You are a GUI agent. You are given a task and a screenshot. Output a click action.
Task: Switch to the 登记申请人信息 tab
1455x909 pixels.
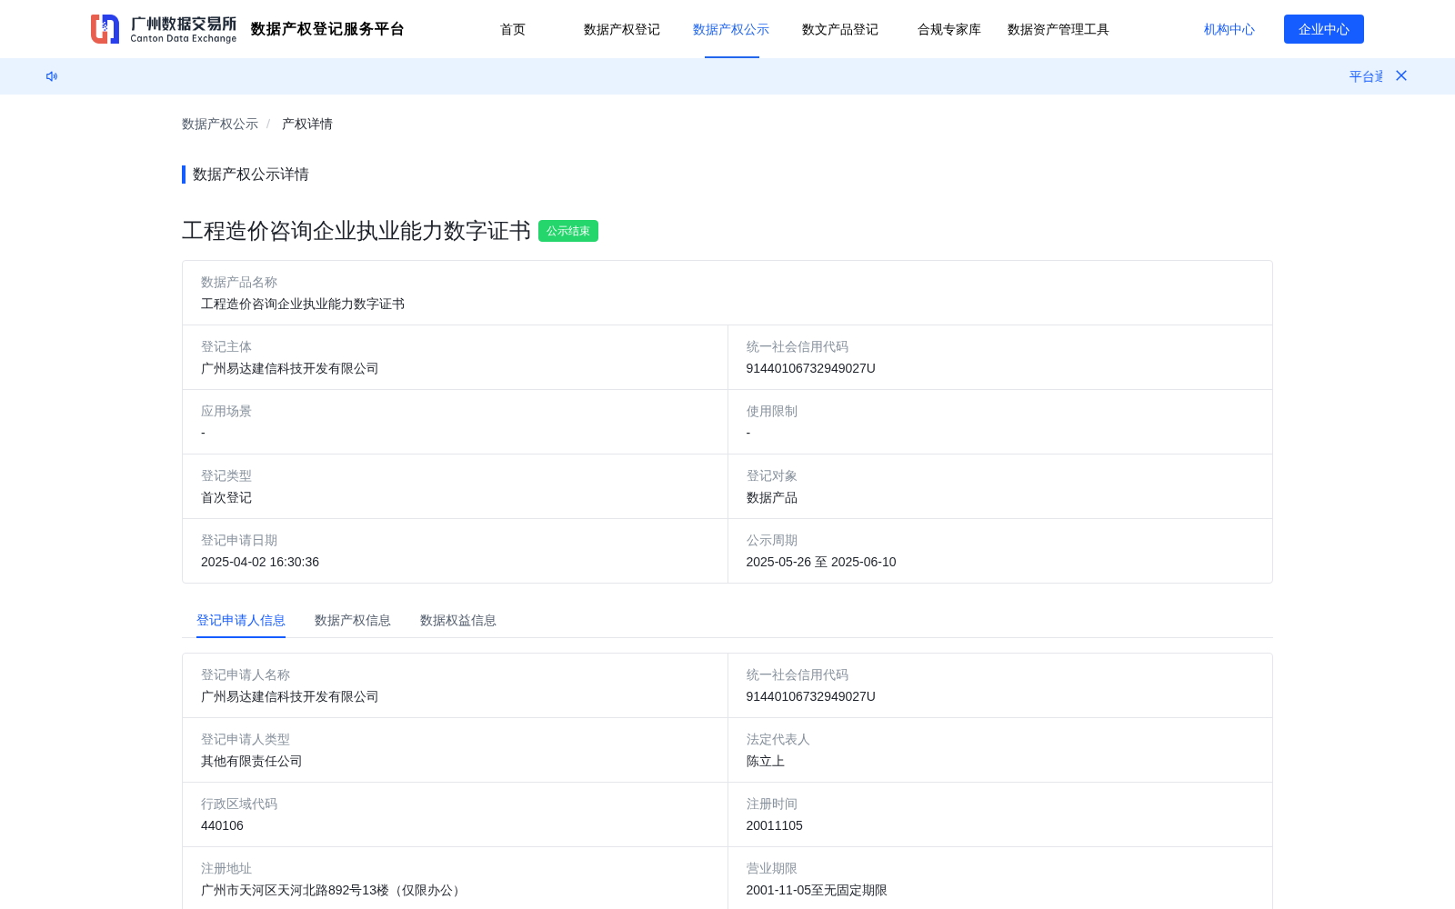tap(241, 620)
